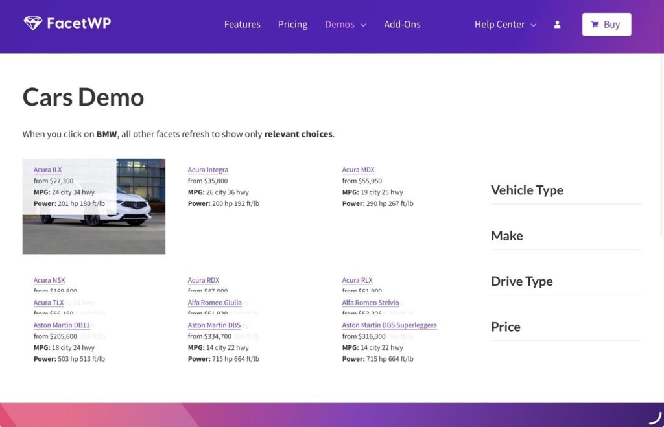Open the Aston Martin DBS link

coord(214,325)
